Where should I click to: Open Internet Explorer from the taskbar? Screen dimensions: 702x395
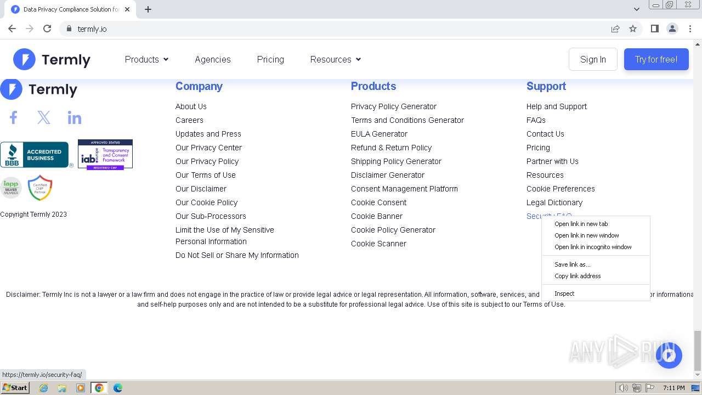coord(44,388)
